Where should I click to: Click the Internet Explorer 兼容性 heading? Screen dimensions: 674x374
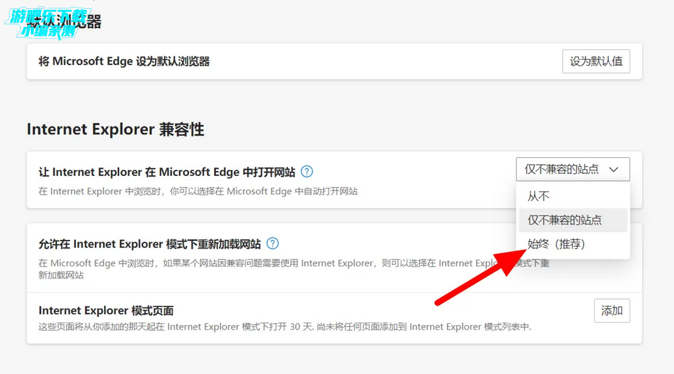pos(115,129)
